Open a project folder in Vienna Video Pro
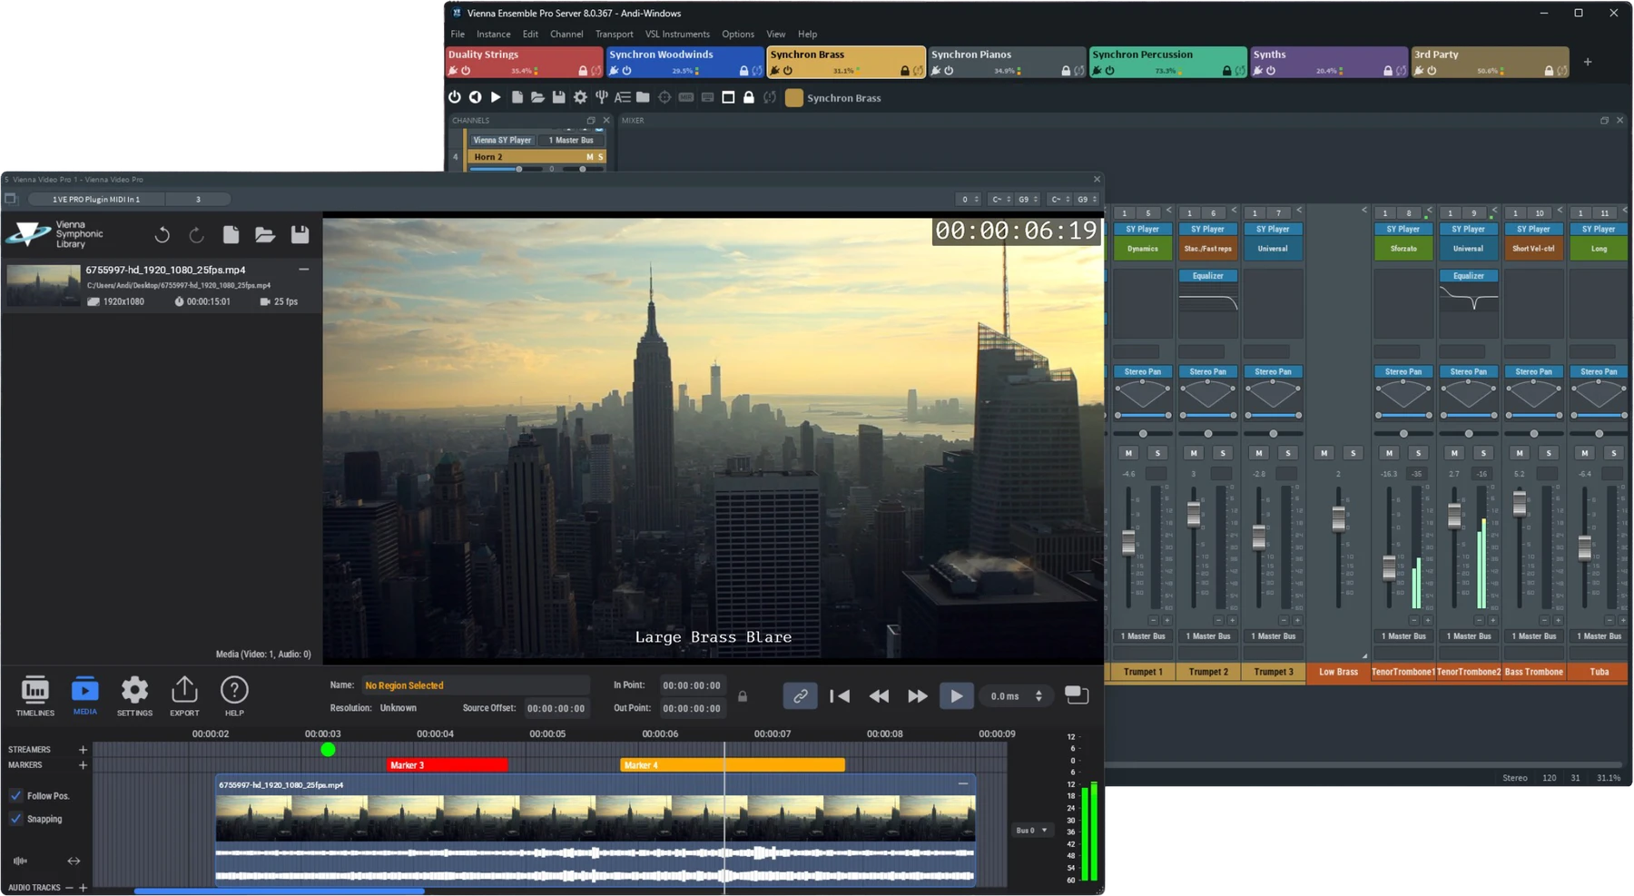Image resolution: width=1634 pixels, height=896 pixels. click(x=265, y=235)
